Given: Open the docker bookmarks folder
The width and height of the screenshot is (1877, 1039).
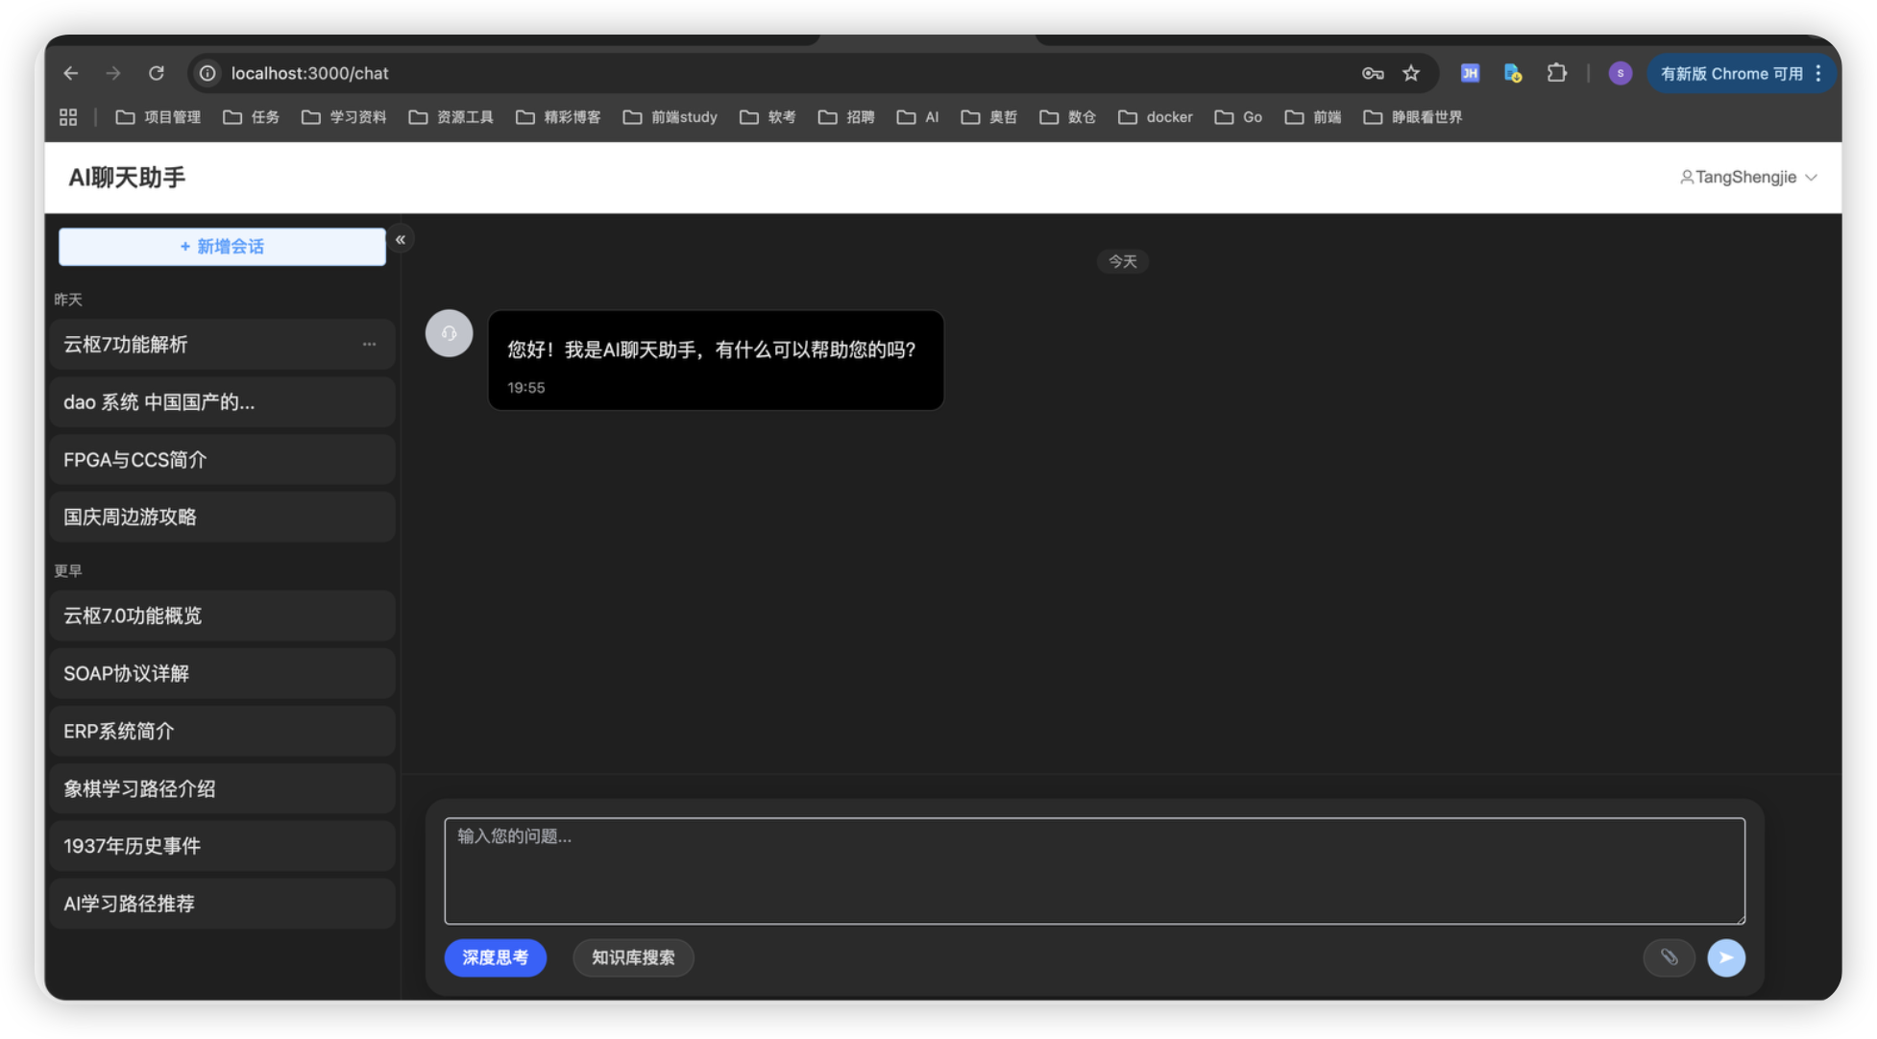Looking at the screenshot, I should pyautogui.click(x=1156, y=117).
